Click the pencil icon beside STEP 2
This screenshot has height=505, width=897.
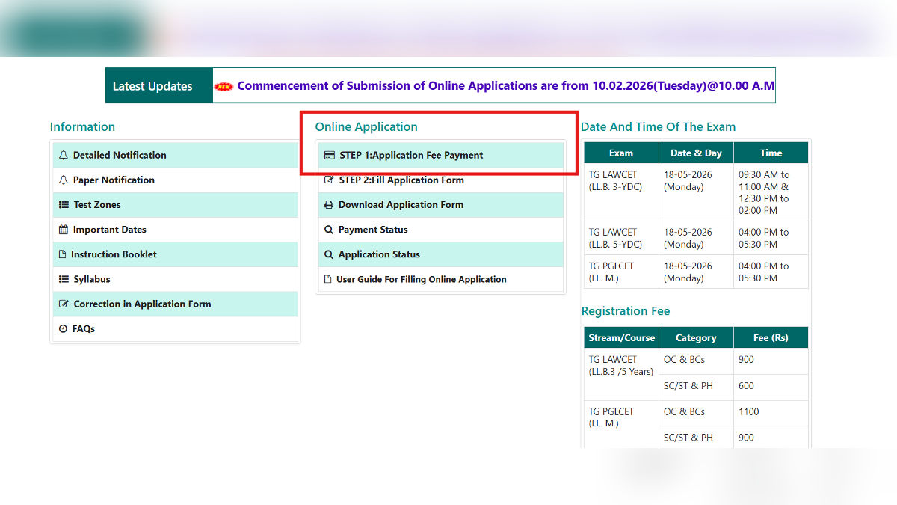coord(329,180)
